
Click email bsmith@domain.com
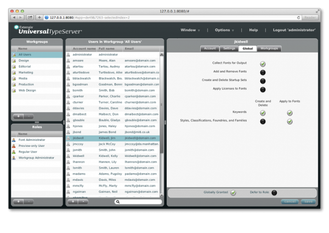(x=139, y=90)
